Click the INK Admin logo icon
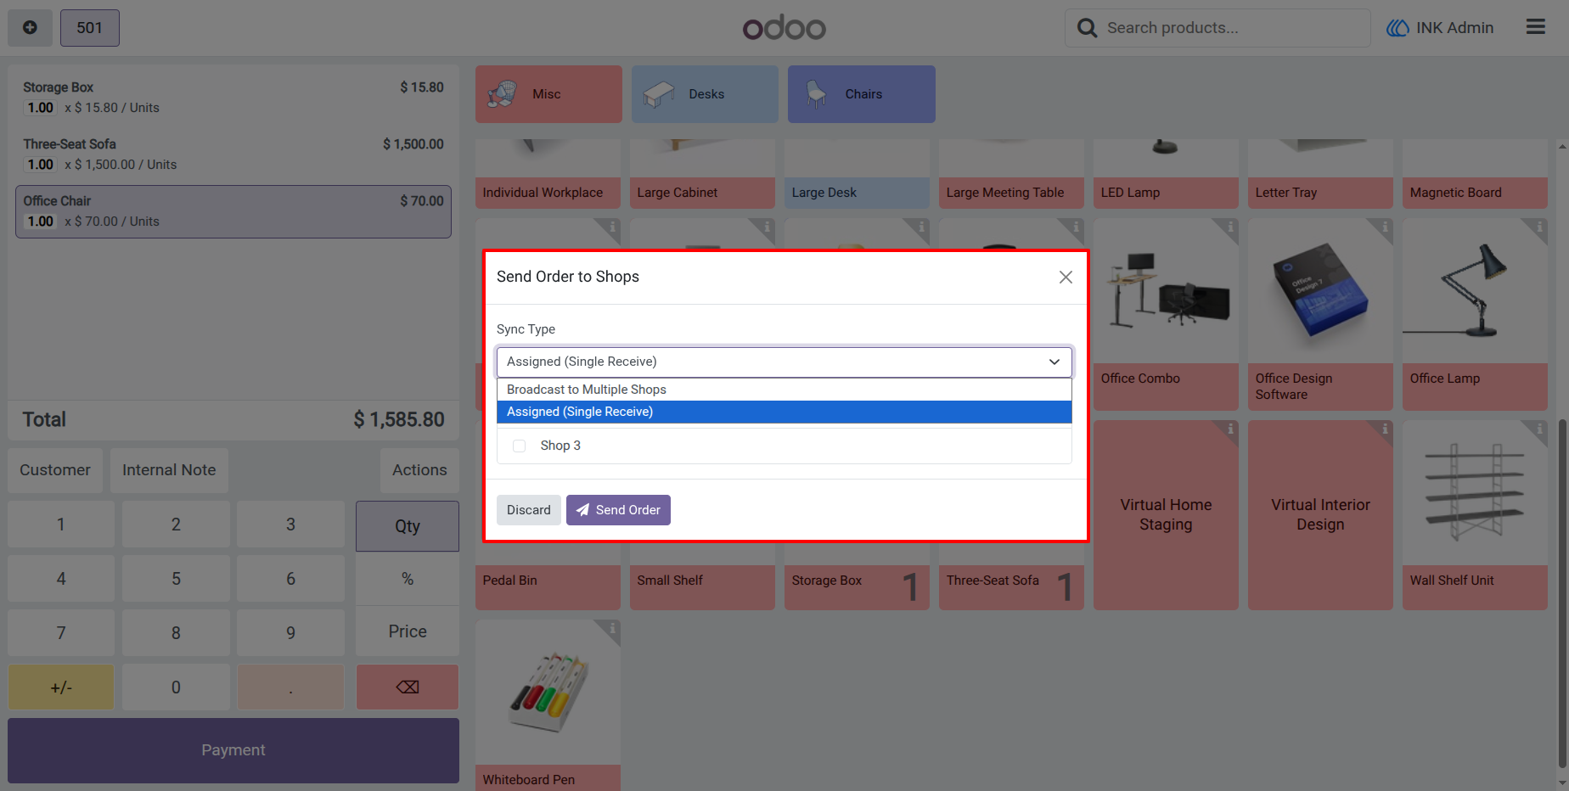1569x791 pixels. pos(1397,28)
